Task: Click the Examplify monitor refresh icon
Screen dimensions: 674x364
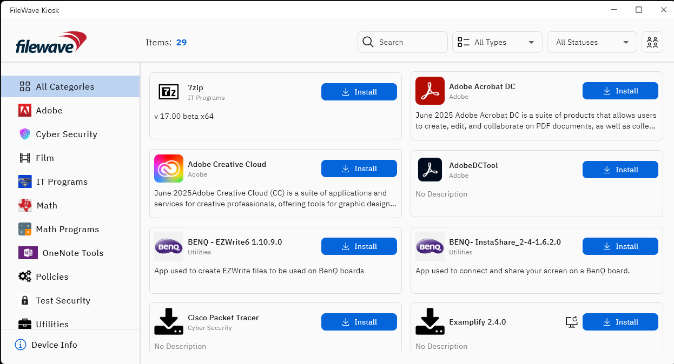Action: tap(571, 322)
